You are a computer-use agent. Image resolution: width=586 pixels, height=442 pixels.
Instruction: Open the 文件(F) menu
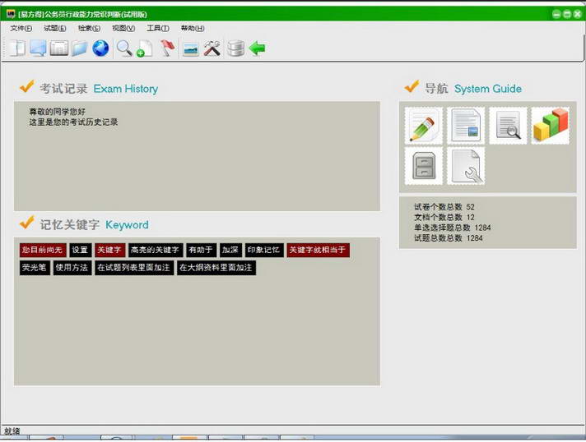coord(21,29)
